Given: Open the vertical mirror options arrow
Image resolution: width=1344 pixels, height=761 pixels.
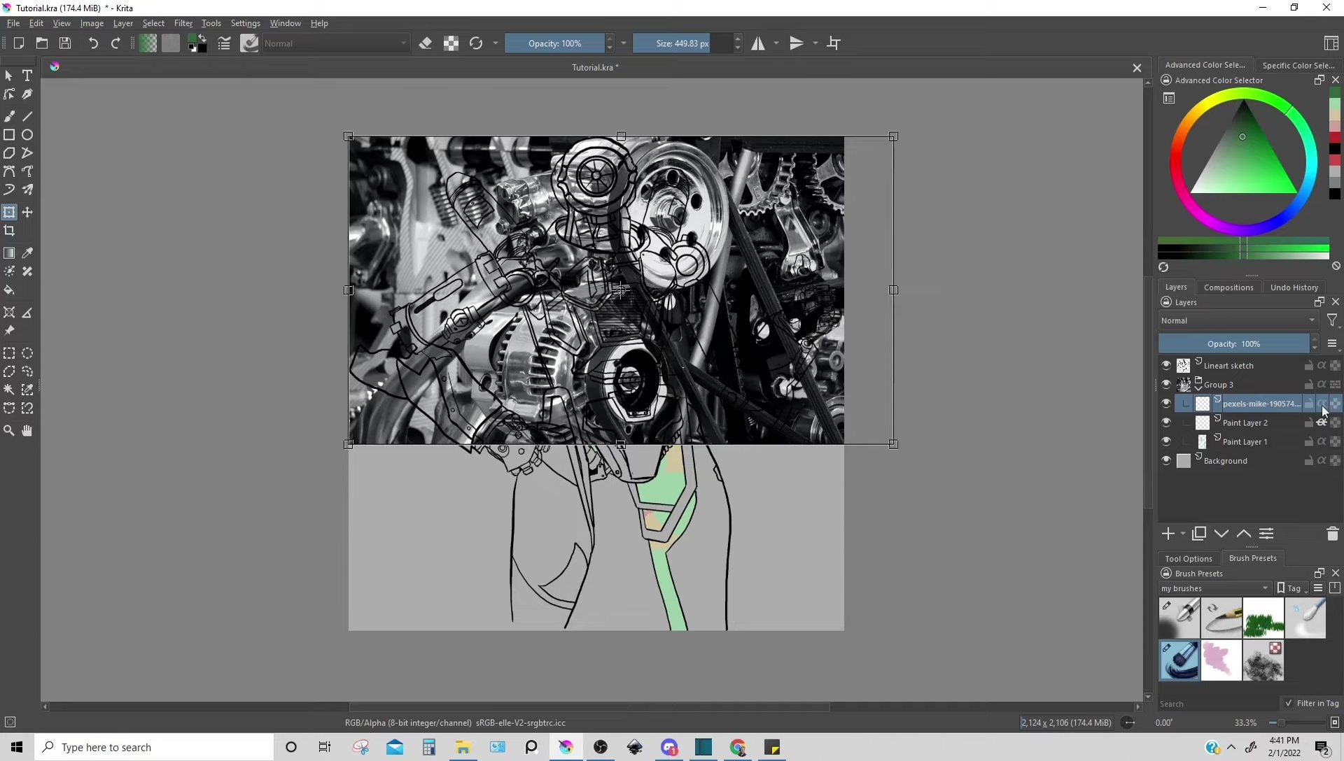Looking at the screenshot, I should (x=815, y=43).
